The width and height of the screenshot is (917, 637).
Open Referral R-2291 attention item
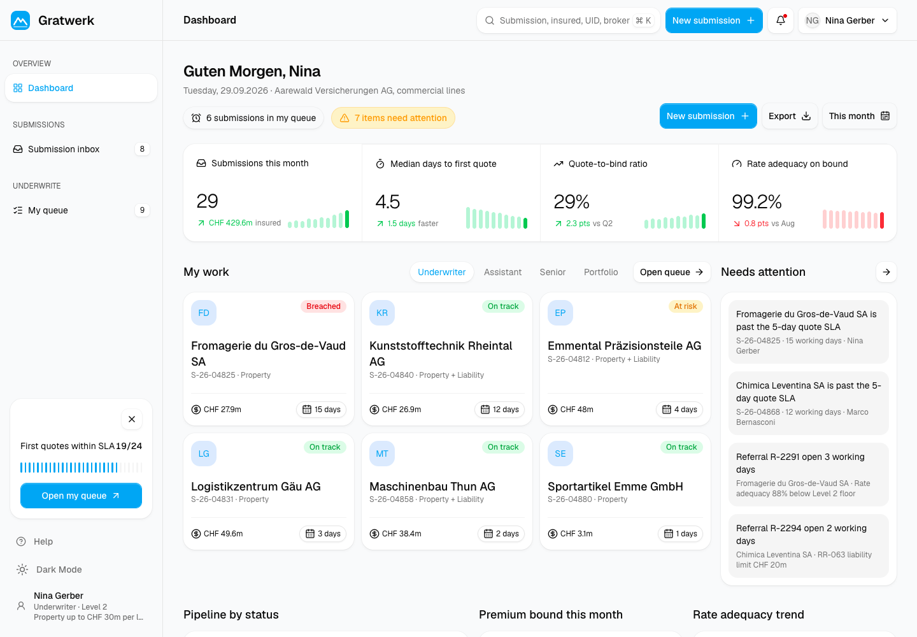(809, 475)
